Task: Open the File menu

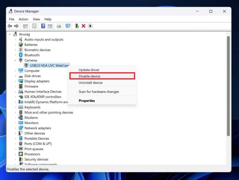Action: coord(12,19)
